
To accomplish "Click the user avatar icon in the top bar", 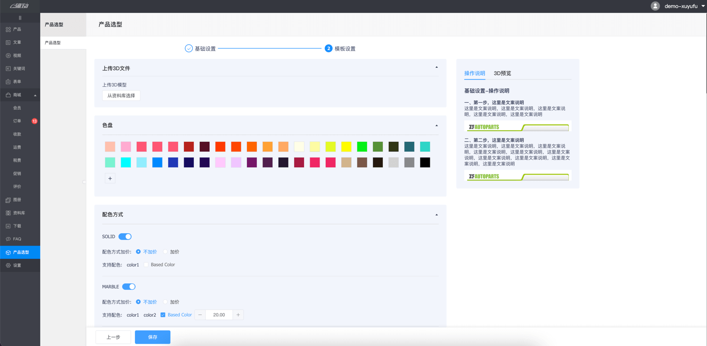I will pos(655,6).
